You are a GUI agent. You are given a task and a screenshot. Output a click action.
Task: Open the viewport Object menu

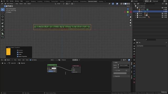click(x=29, y=4)
